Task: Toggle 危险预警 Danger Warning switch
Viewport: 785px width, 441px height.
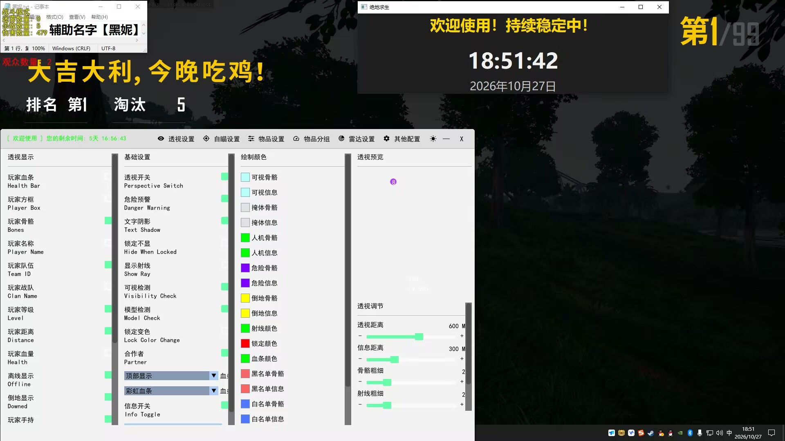Action: click(224, 198)
